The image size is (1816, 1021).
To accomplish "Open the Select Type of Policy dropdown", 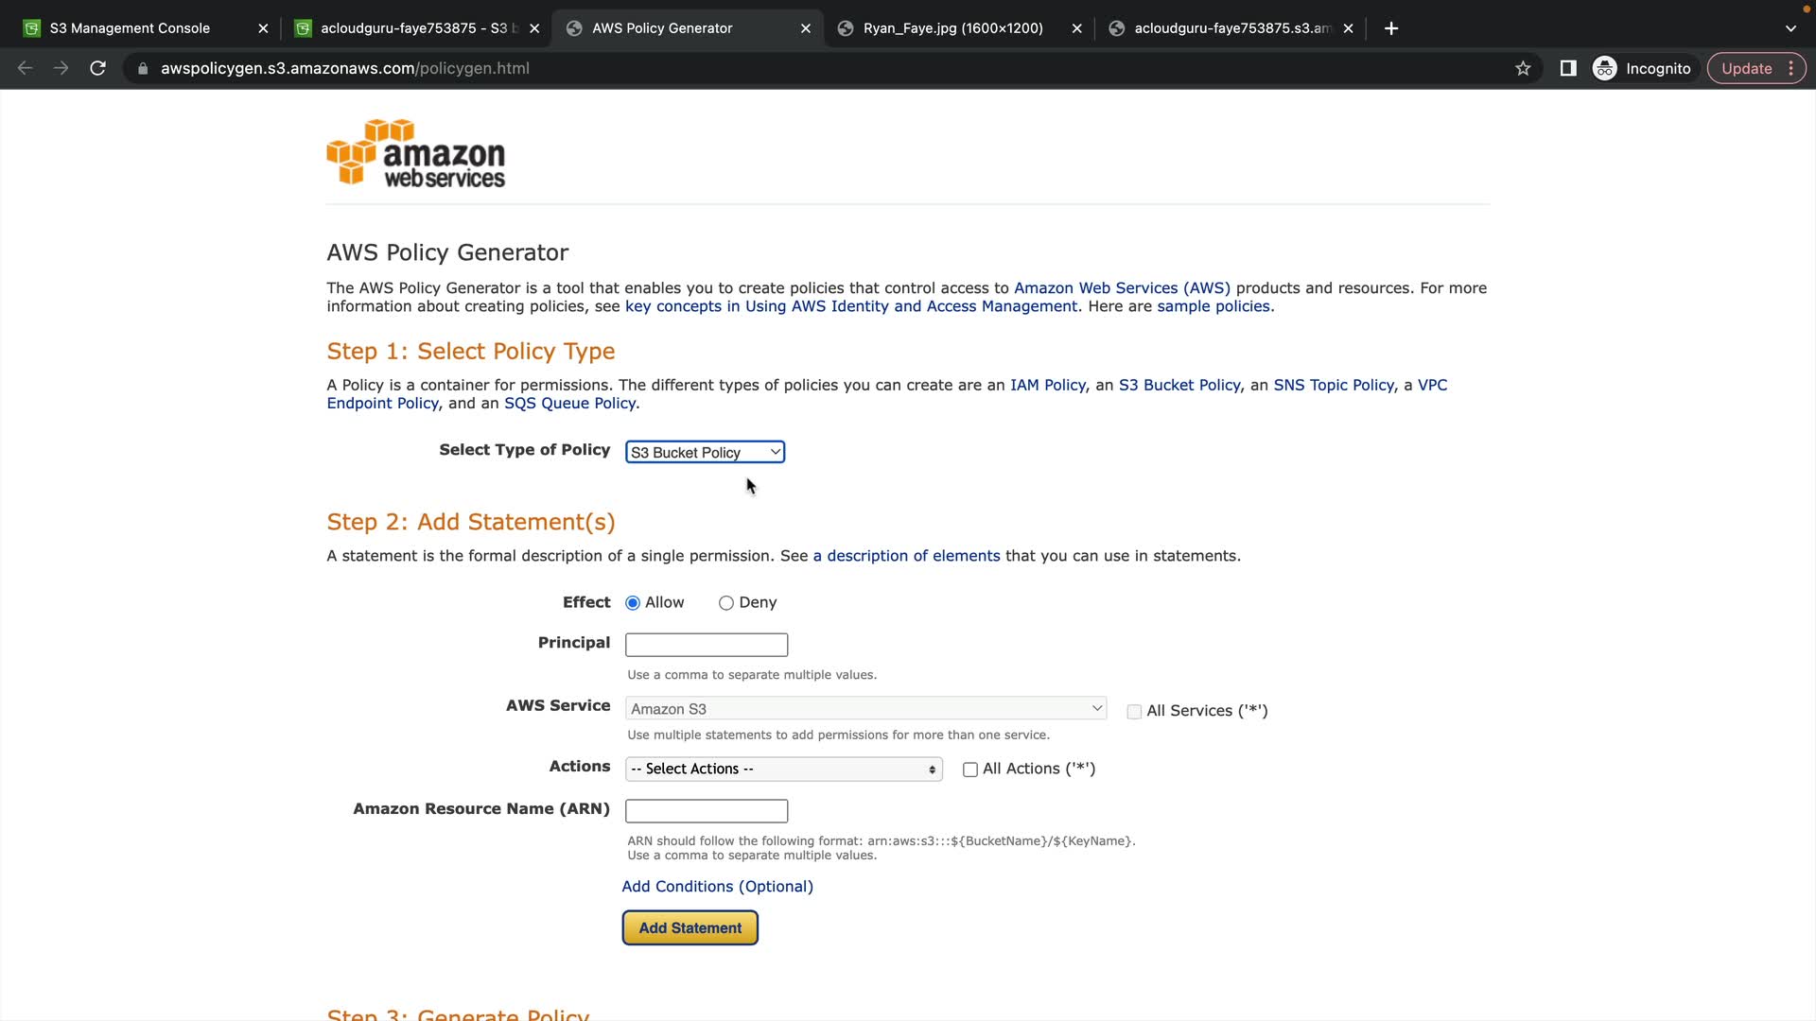I will click(x=705, y=453).
